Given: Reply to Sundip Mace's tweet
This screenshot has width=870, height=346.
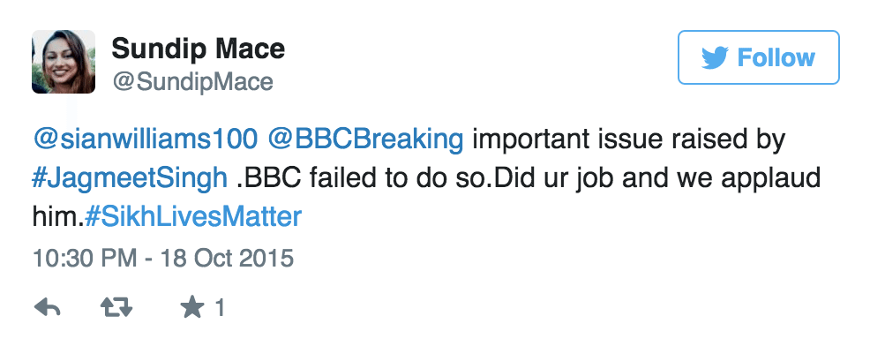Looking at the screenshot, I should tap(47, 307).
